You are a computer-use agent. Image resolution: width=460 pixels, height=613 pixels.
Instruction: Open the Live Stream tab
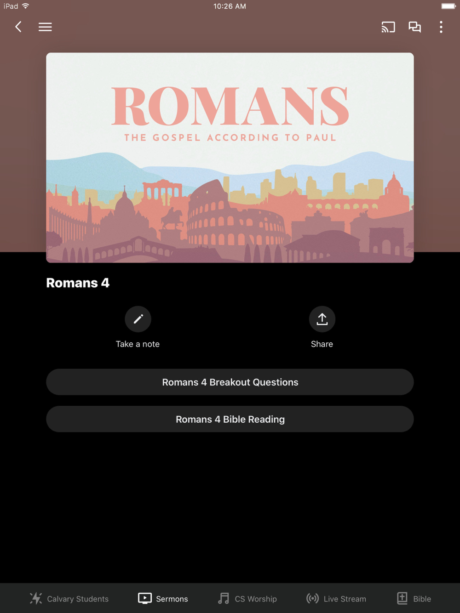click(336, 598)
